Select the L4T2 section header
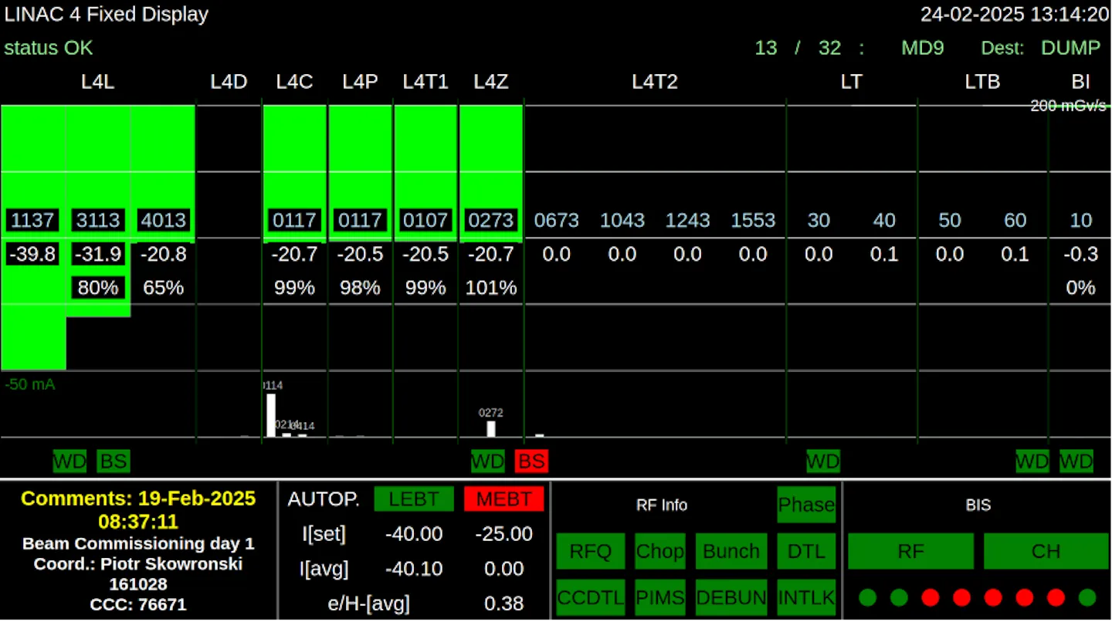This screenshot has height=622, width=1112. [x=655, y=82]
